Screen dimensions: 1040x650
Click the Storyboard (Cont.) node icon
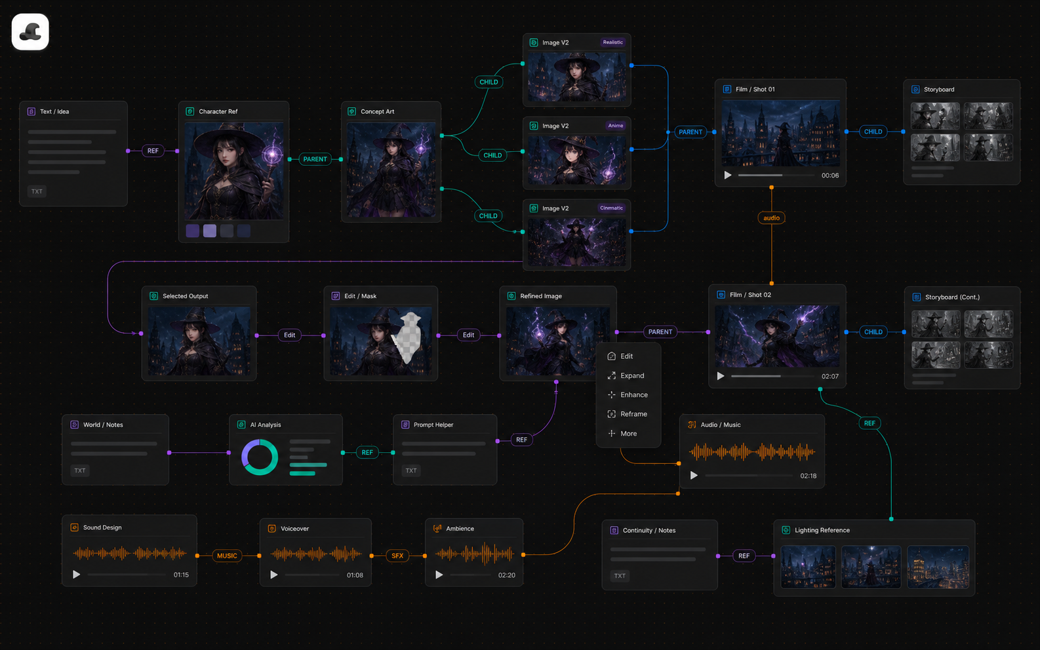pyautogui.click(x=916, y=297)
